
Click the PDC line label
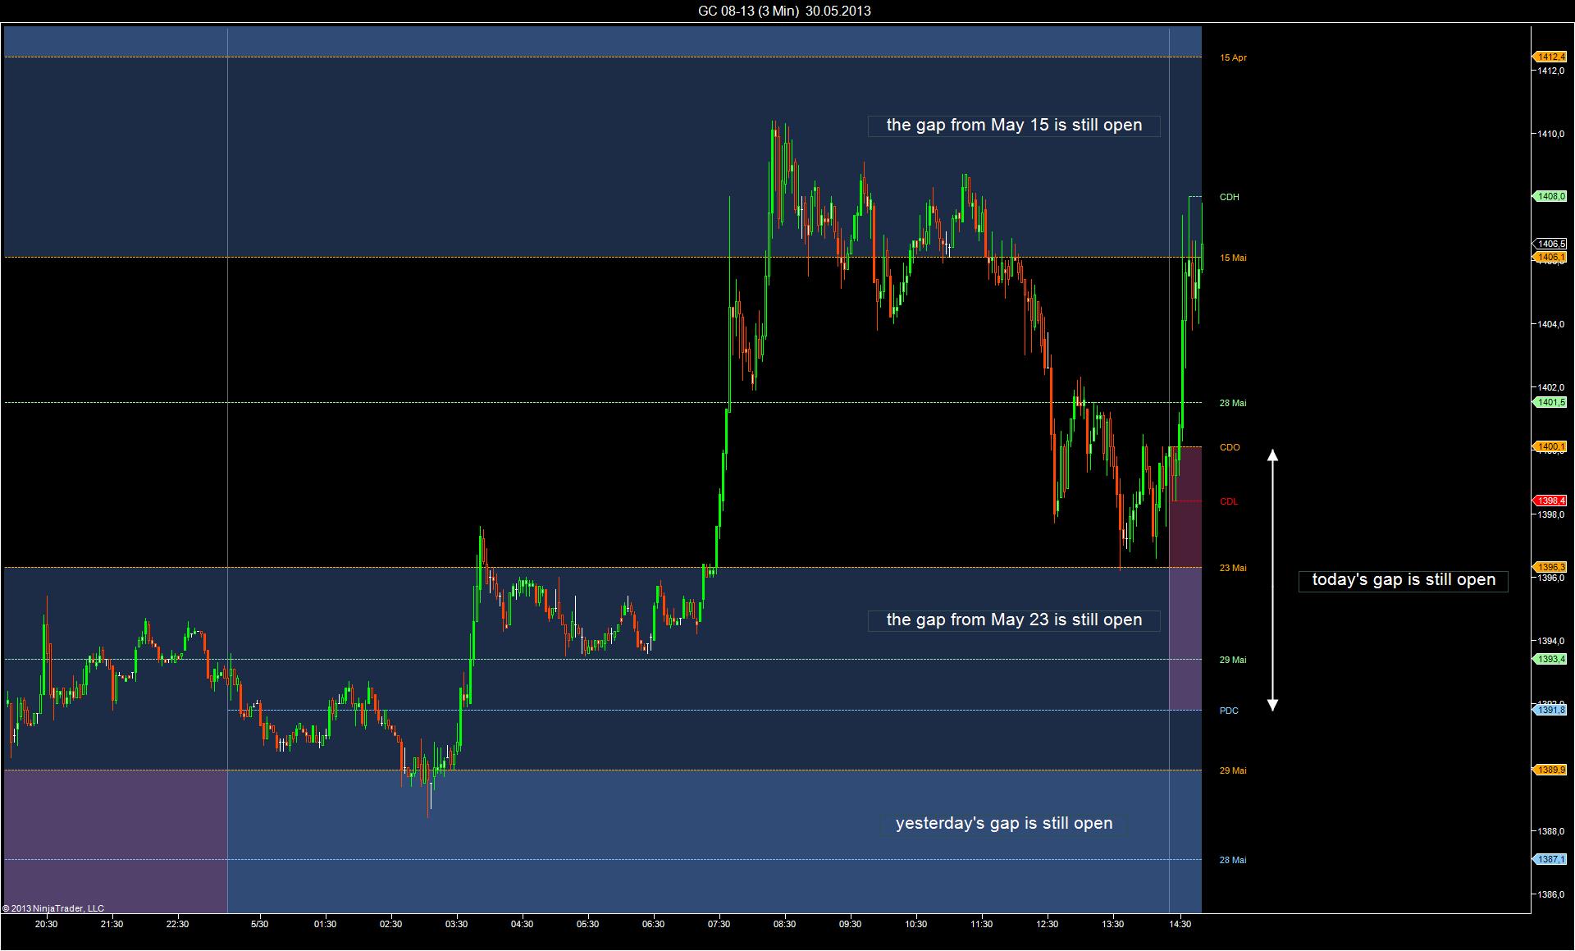pyautogui.click(x=1228, y=711)
